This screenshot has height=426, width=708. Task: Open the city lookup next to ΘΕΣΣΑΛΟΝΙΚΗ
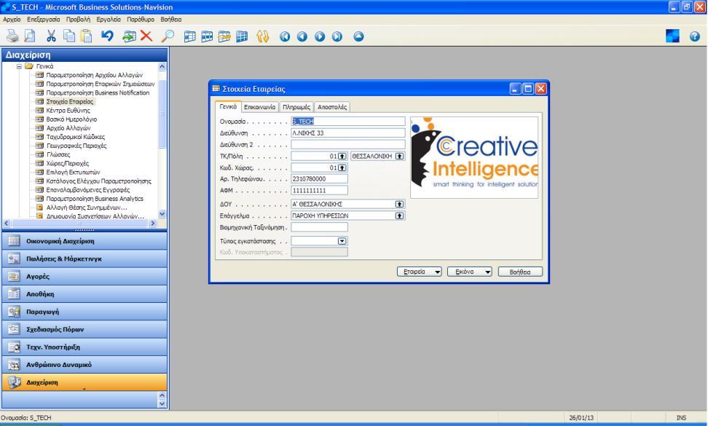click(400, 156)
